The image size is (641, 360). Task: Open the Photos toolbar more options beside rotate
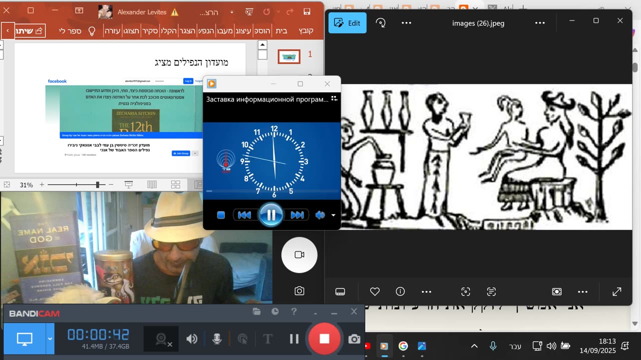click(x=406, y=23)
